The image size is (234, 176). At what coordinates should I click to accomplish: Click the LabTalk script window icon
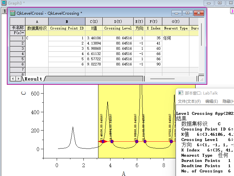pos(181,93)
